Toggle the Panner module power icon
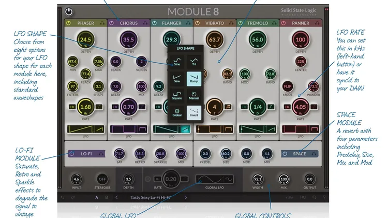Screen dimensions: 388x218 tap(283, 23)
